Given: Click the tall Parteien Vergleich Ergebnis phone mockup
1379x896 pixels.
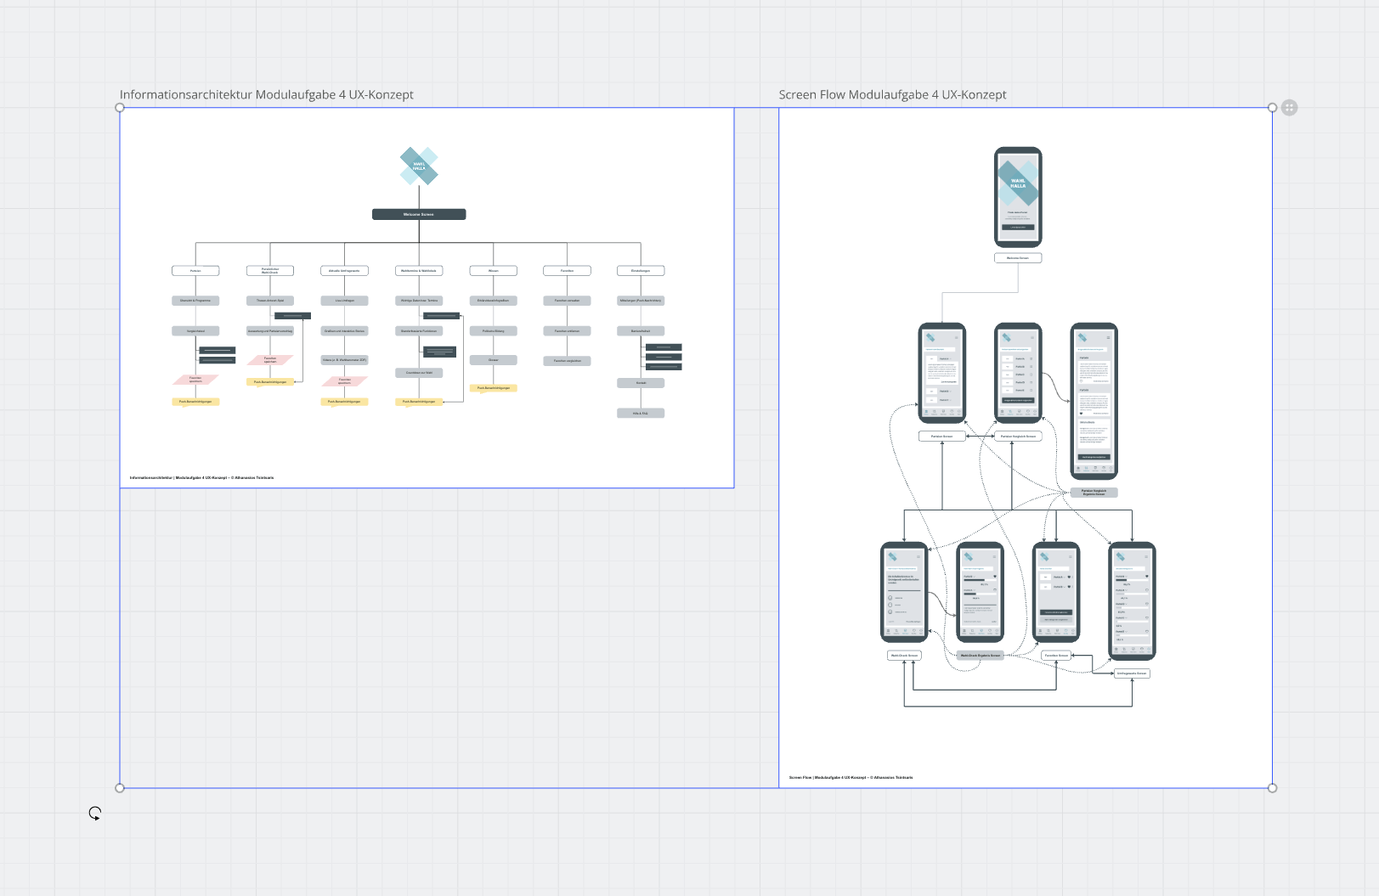Looking at the screenshot, I should tap(1094, 401).
